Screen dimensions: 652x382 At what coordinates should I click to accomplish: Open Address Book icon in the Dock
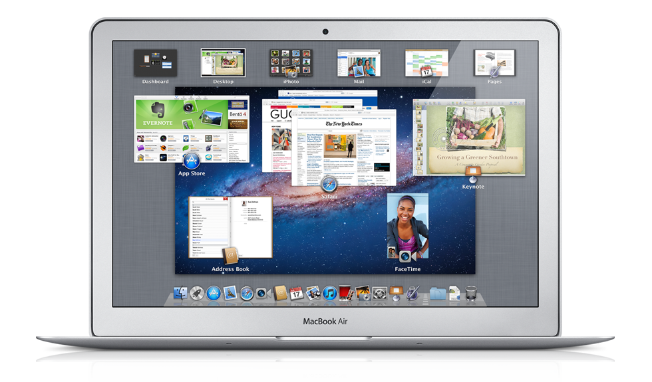280,293
